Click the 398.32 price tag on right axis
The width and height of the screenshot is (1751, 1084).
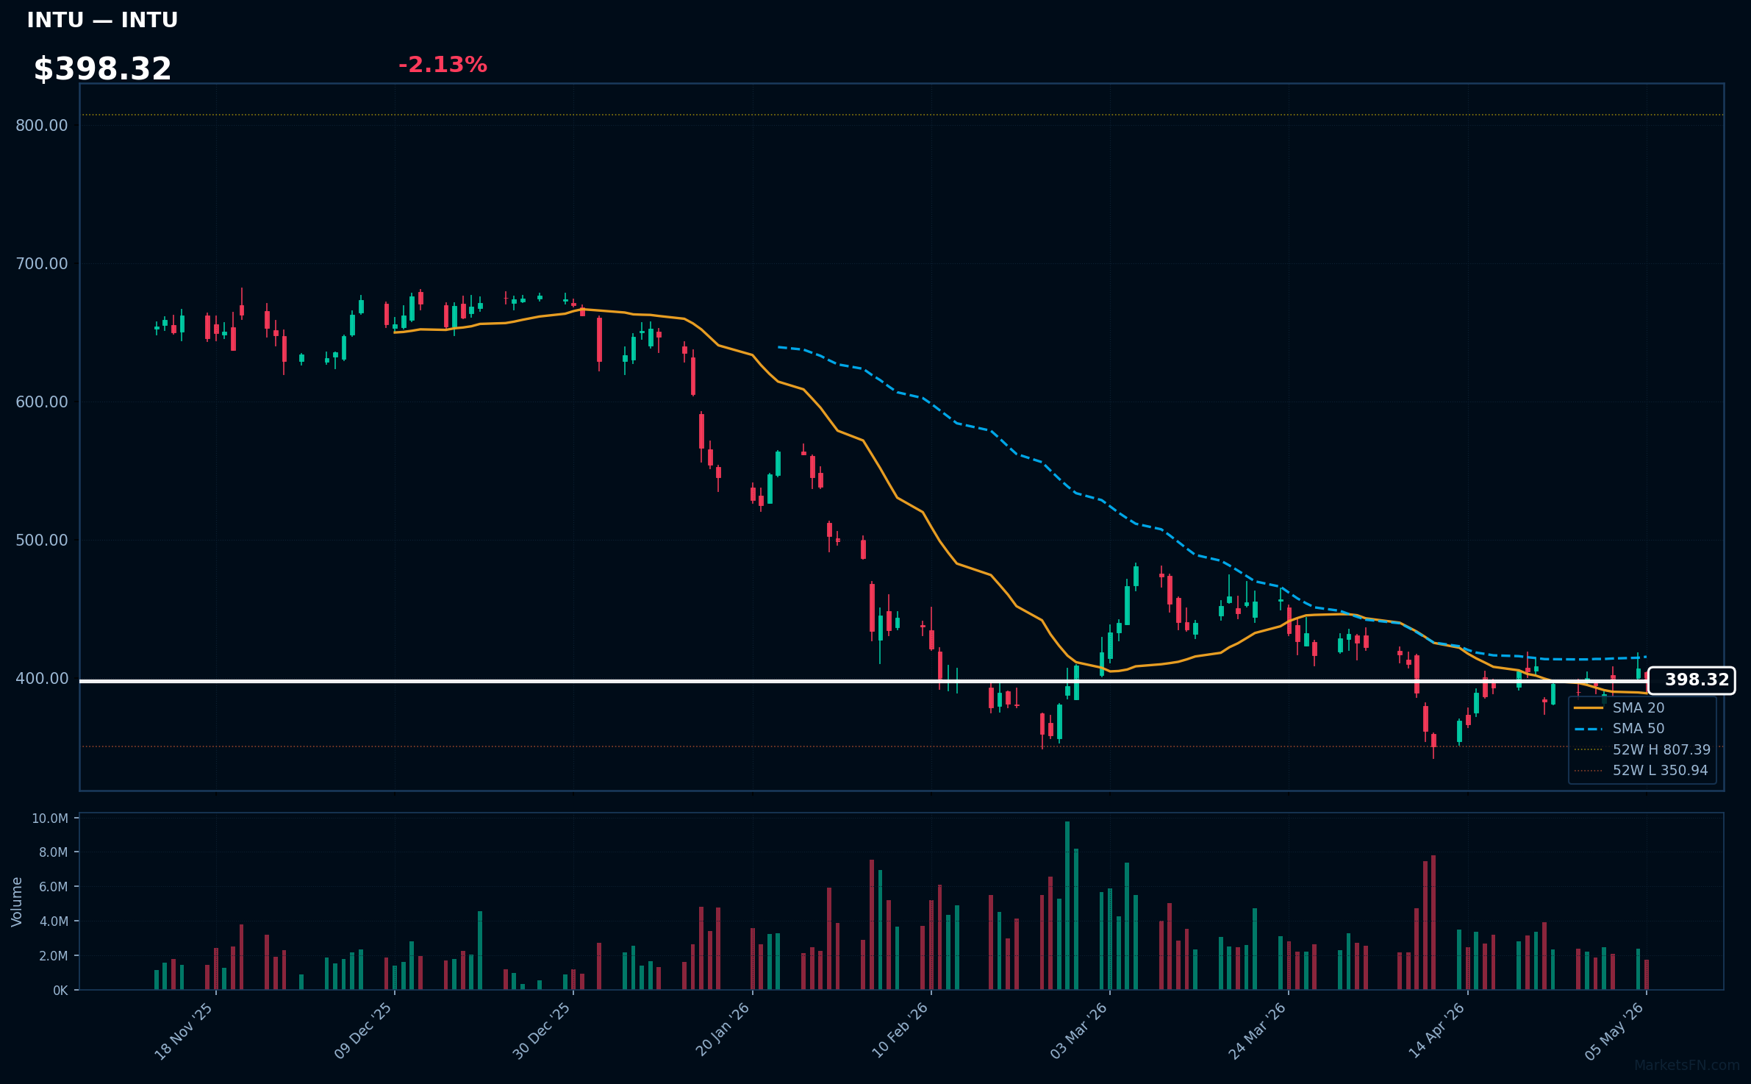1691,680
